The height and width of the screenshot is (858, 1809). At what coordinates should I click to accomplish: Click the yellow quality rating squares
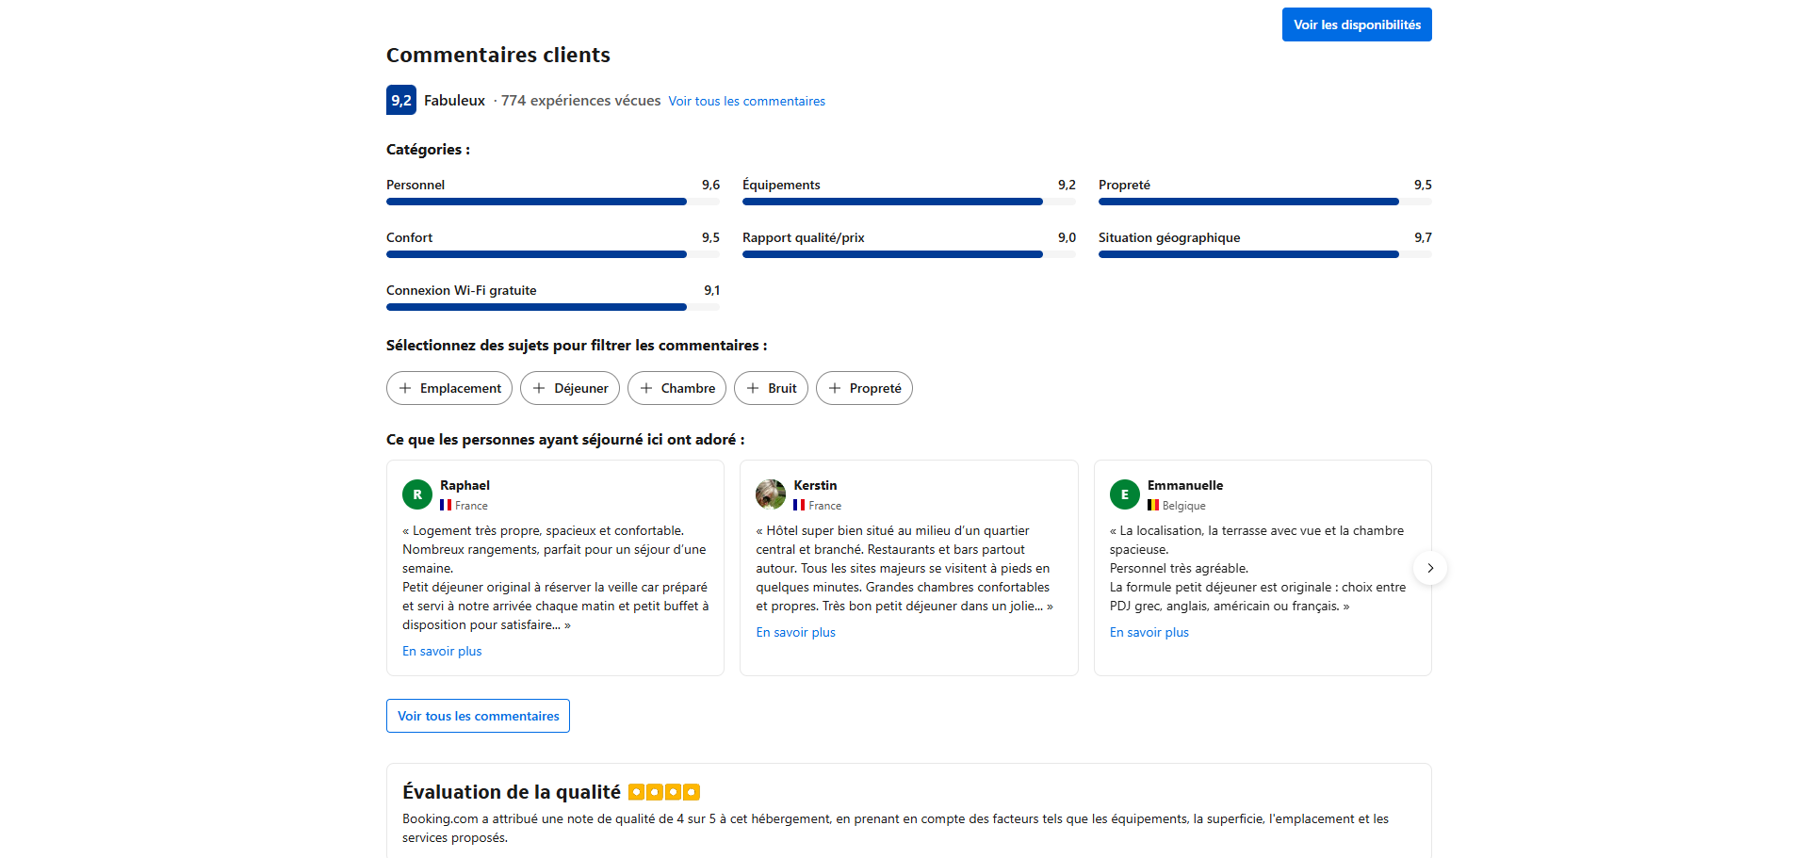(x=664, y=792)
